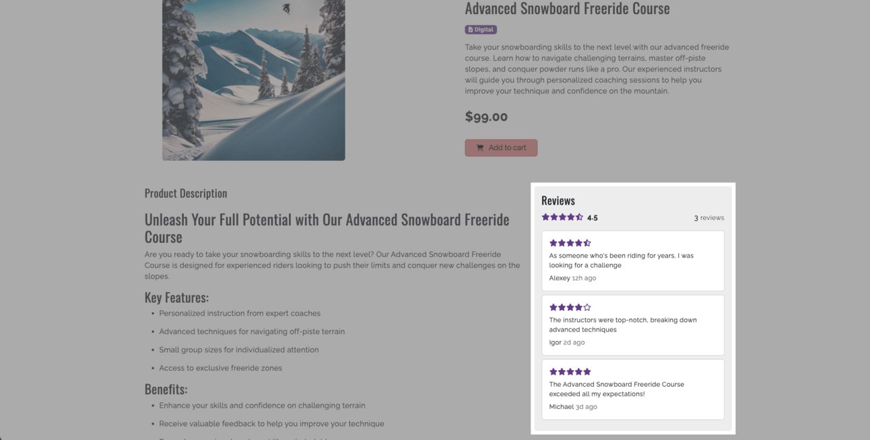This screenshot has height=440, width=870.
Task: Click the Advanced Snowboard Freeride Course title
Action: click(567, 9)
